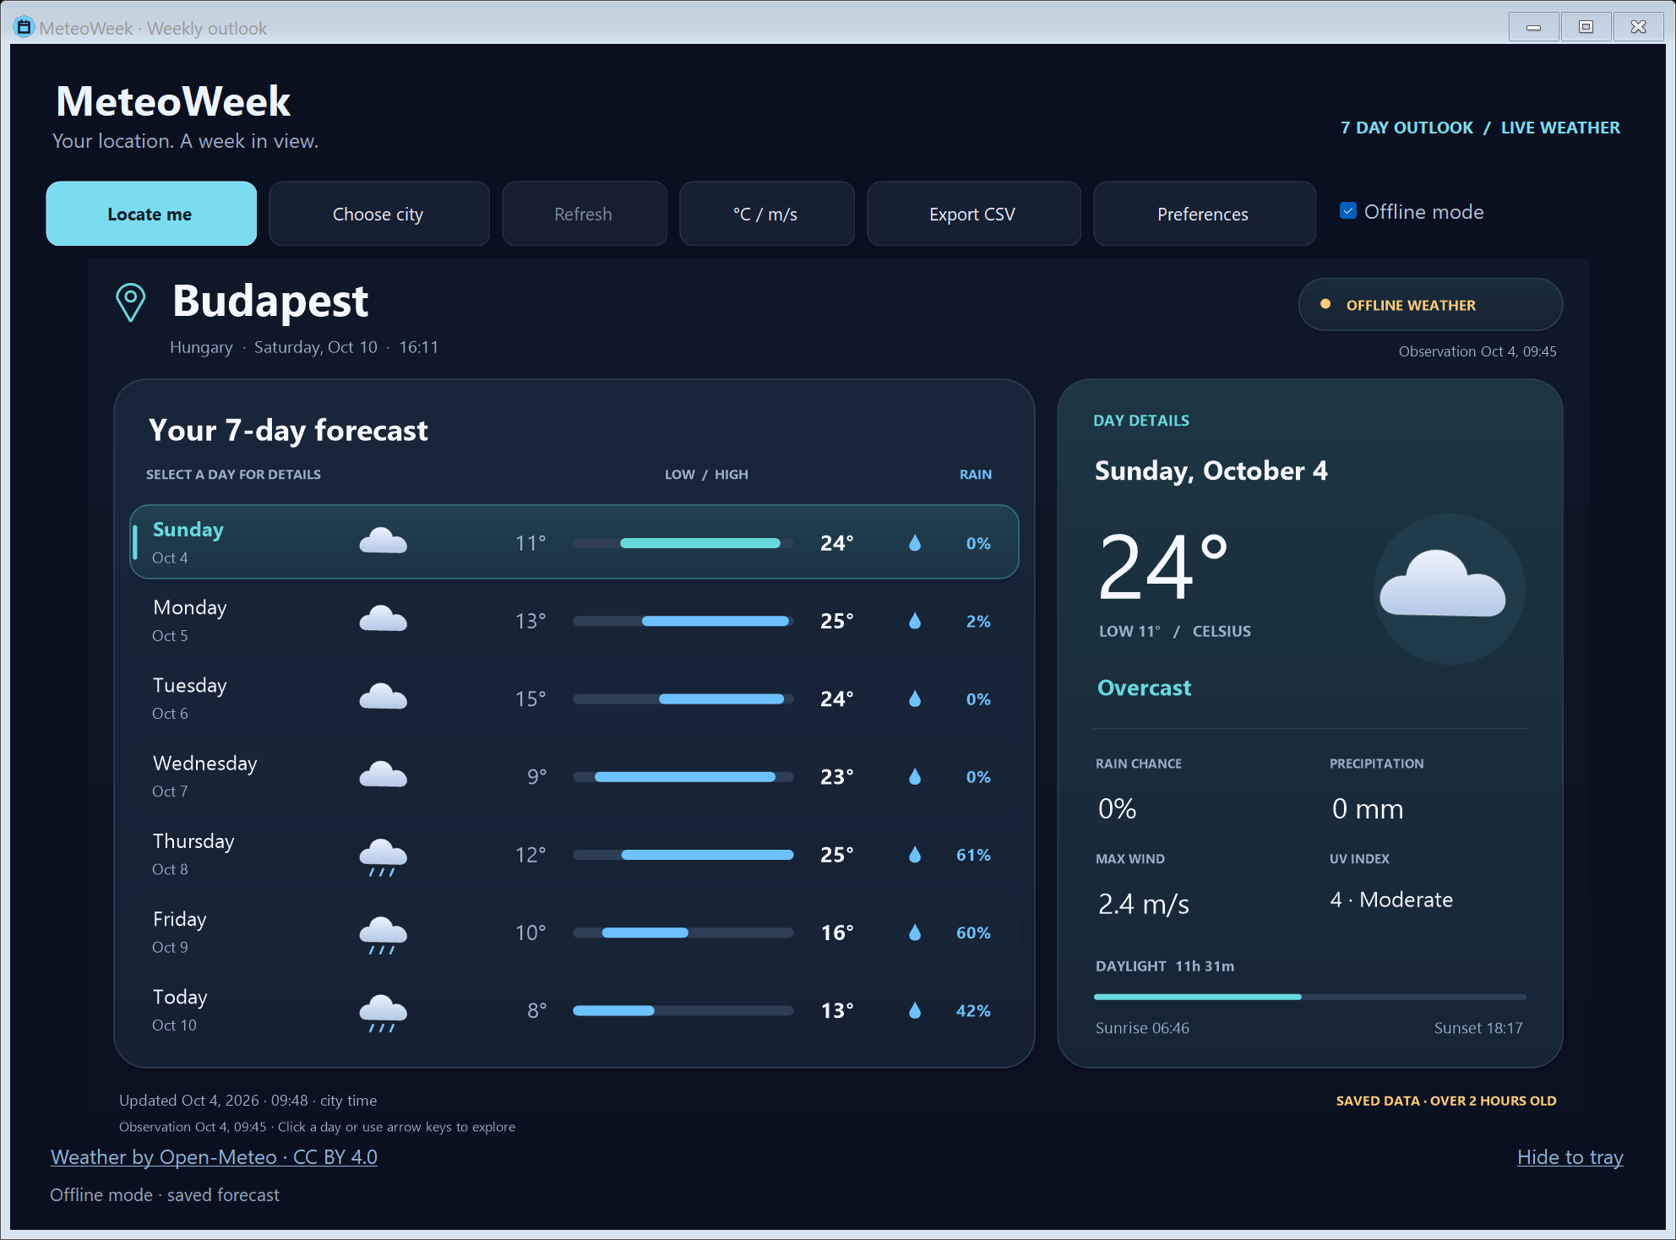Click Monday's cloud weather icon

coord(384,619)
